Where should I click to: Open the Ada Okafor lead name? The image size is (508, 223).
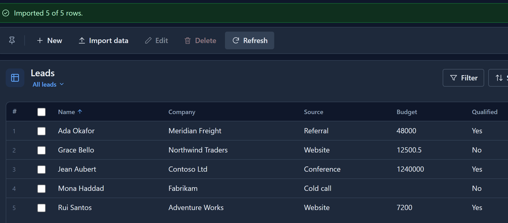tap(76, 131)
